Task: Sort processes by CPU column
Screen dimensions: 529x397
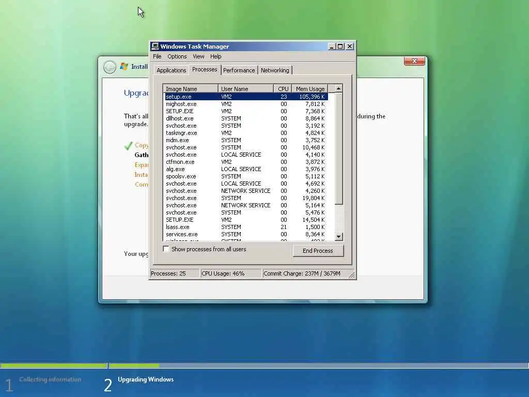Action: coord(283,89)
